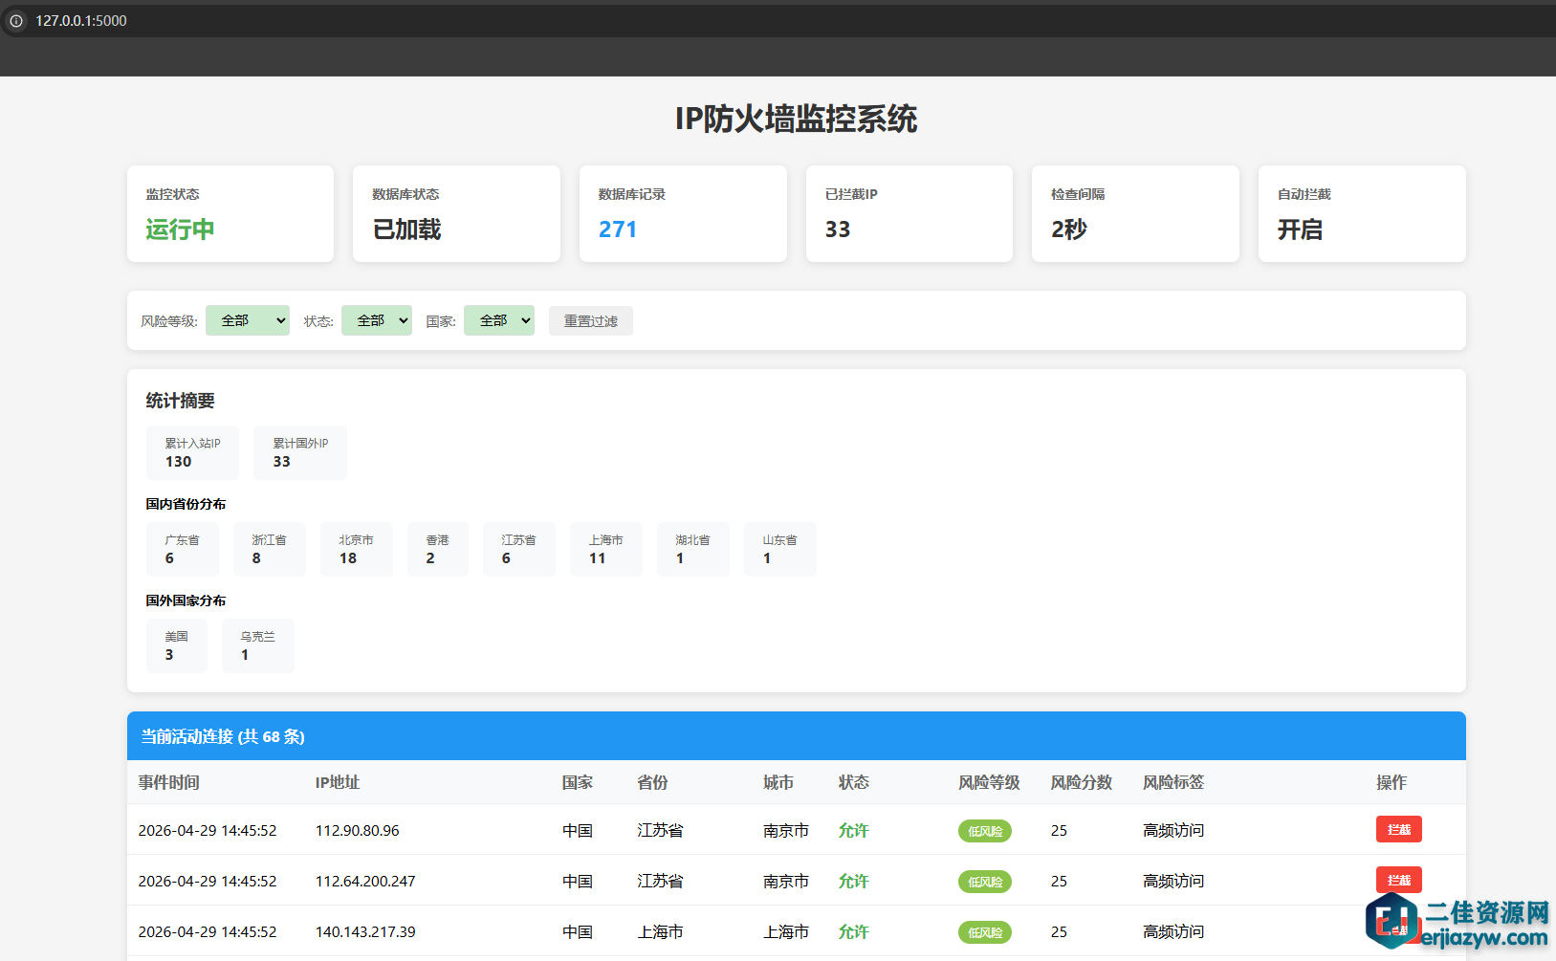This screenshot has height=961, width=1556.
Task: Click the 江苏省 province tile
Action: tap(519, 549)
